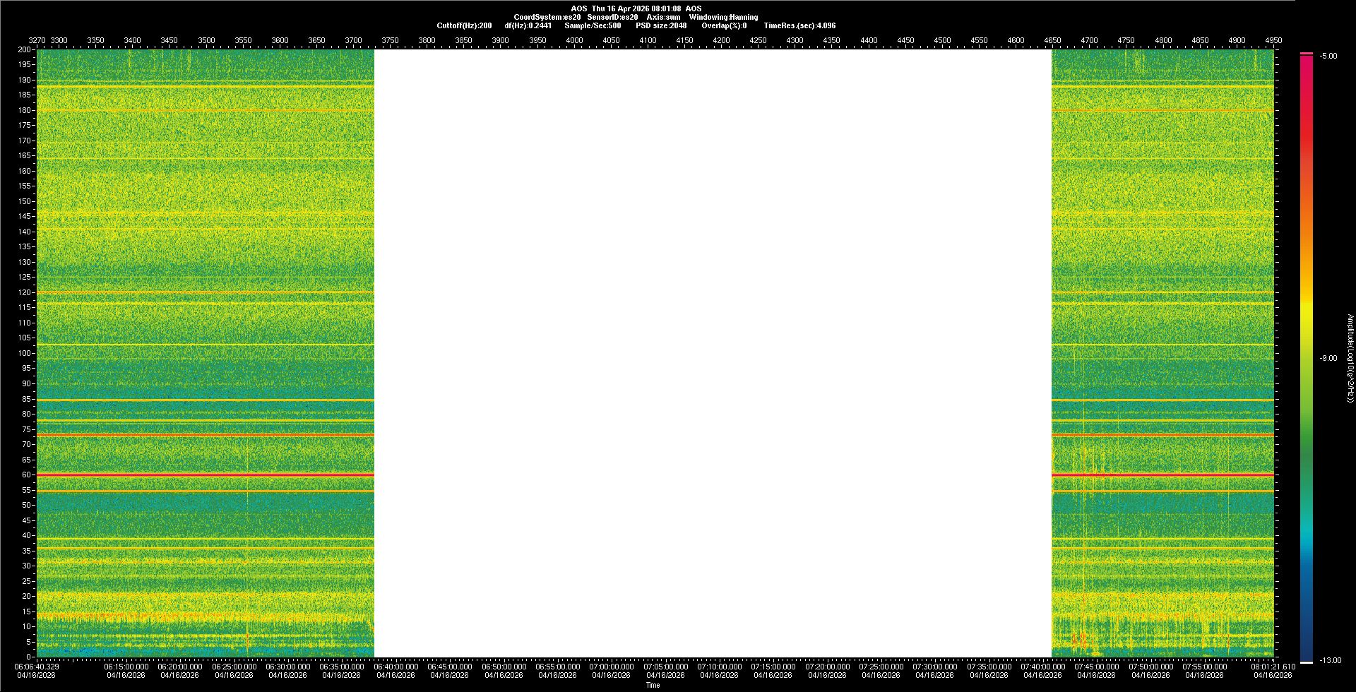
Task: Click the Time axis title at the bottom
Action: pos(653,685)
